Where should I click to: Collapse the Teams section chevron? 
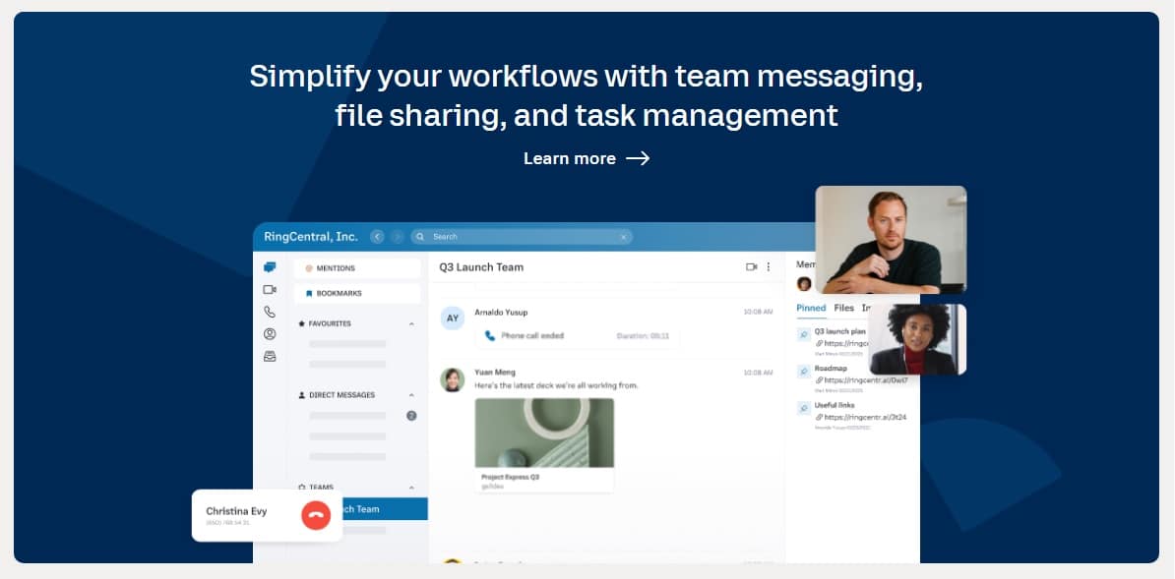411,488
